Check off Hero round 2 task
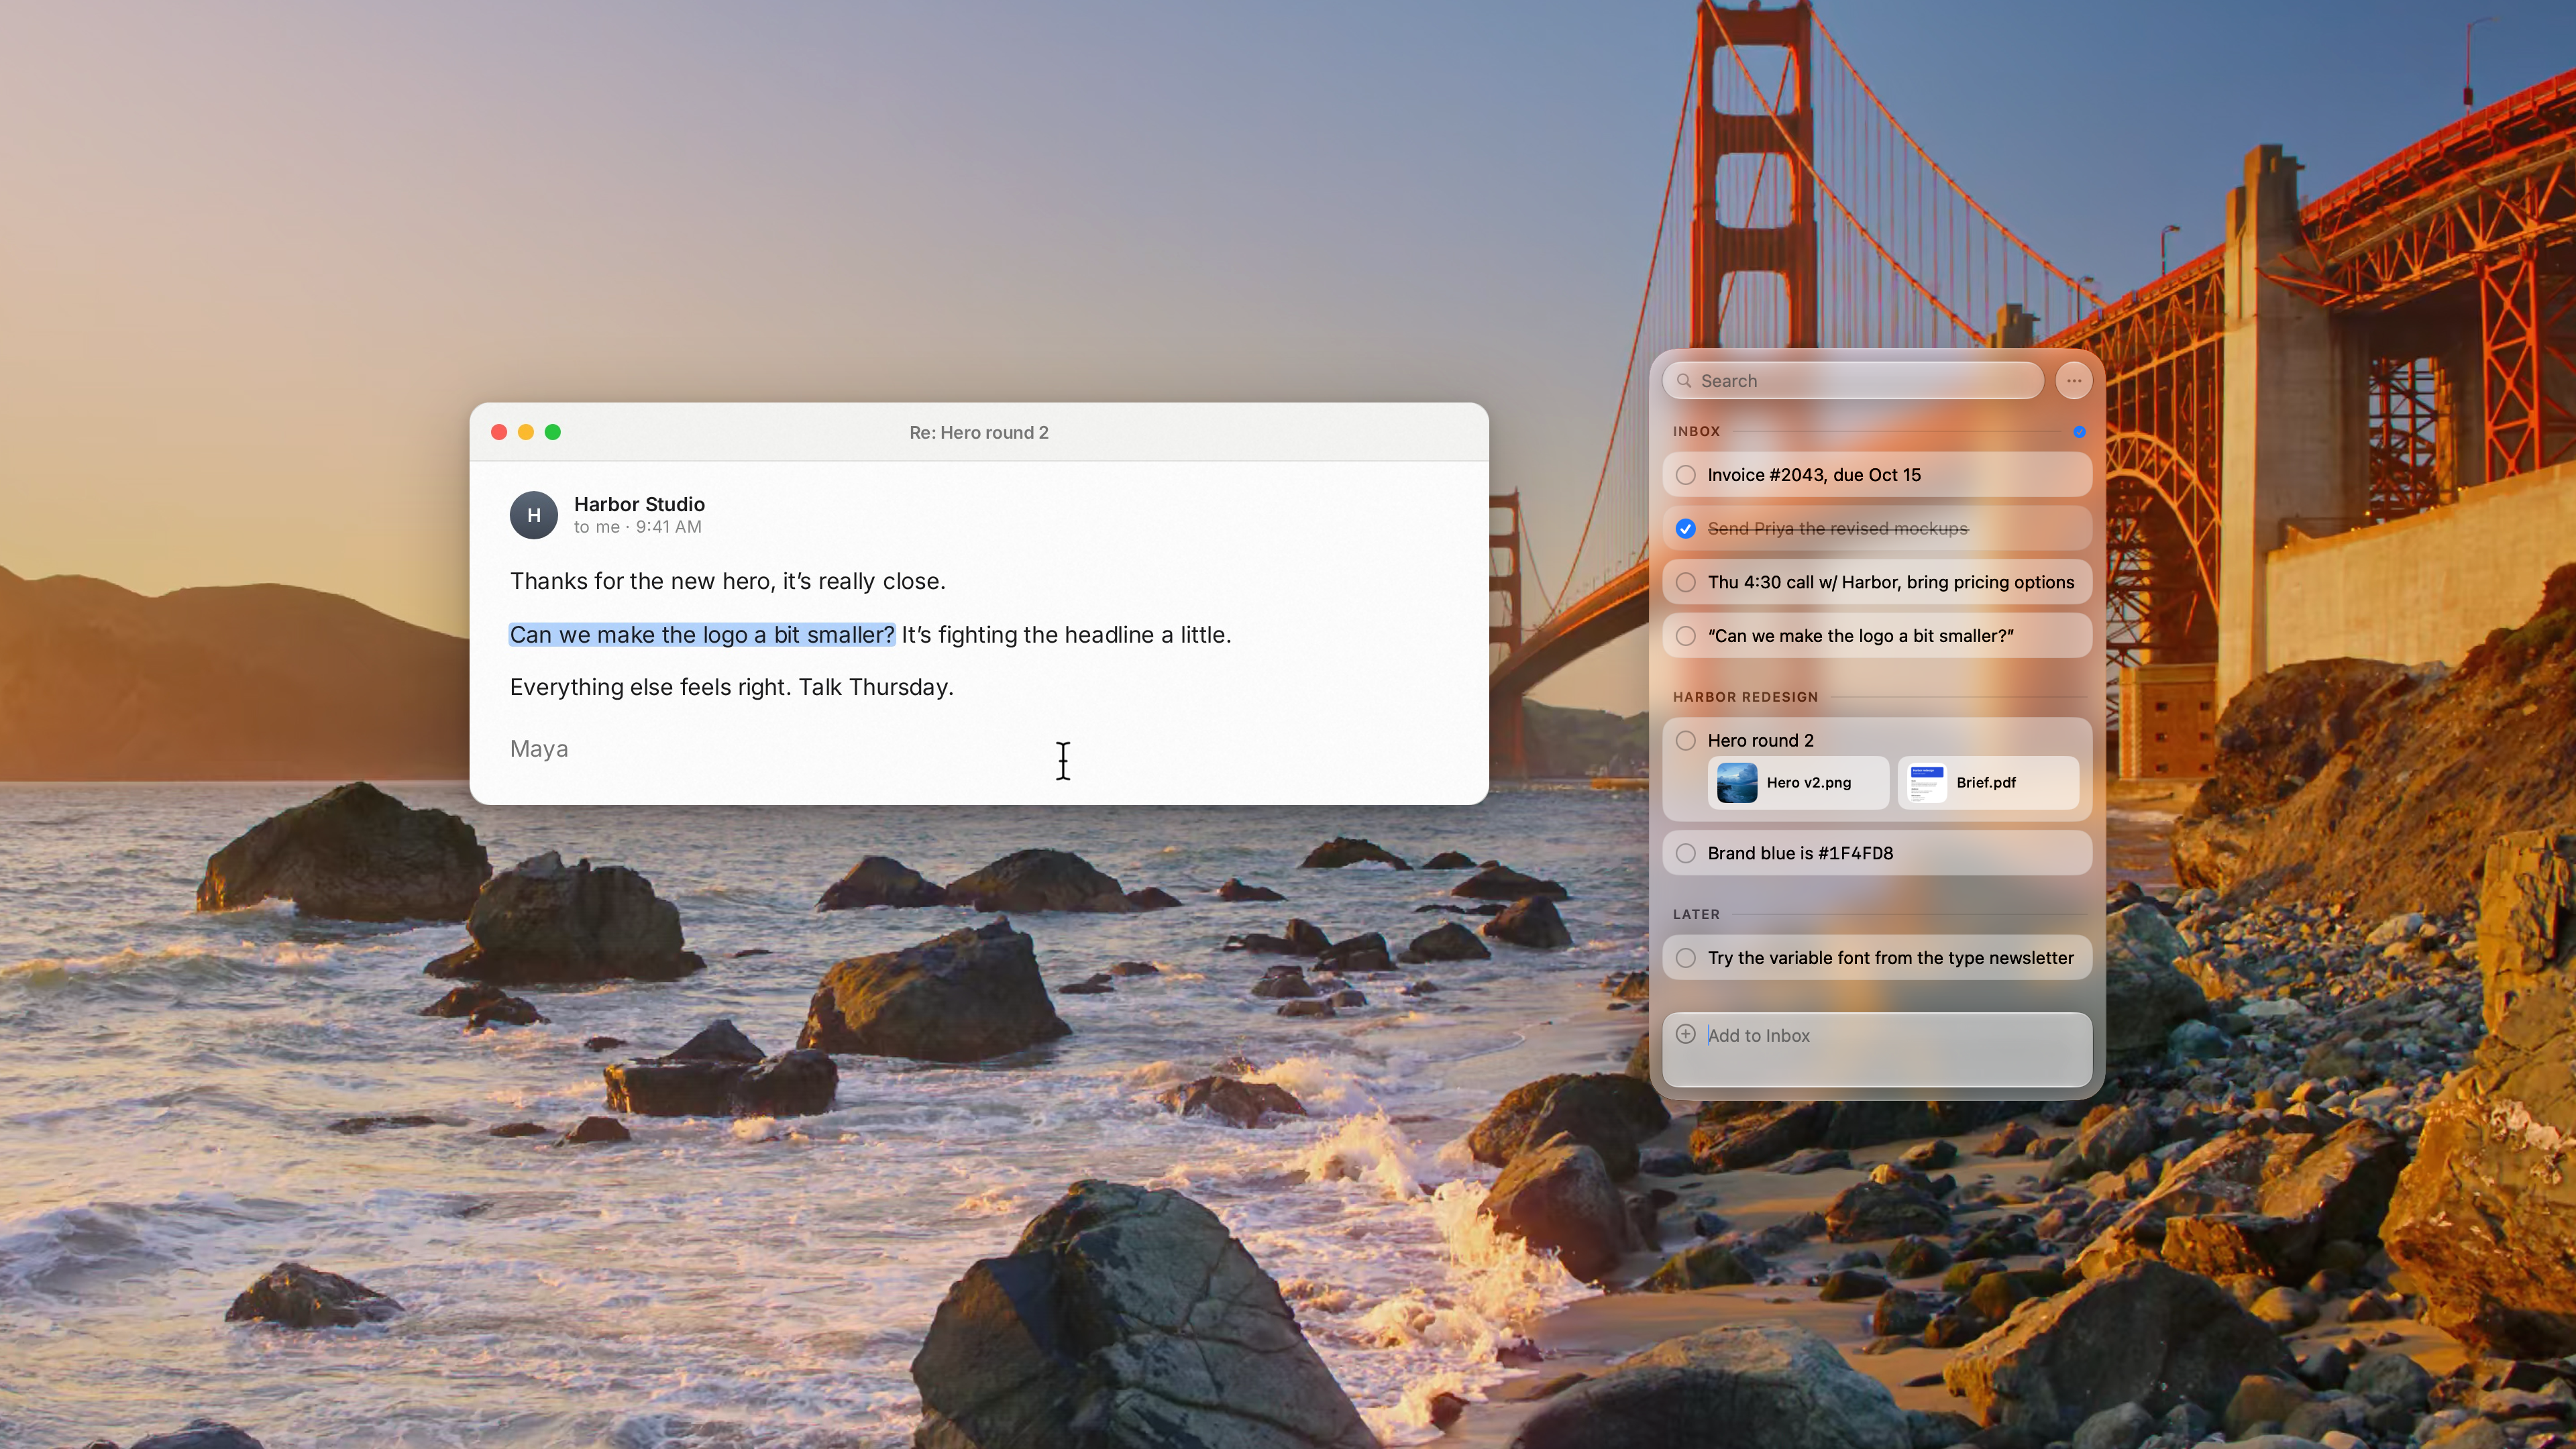The height and width of the screenshot is (1449, 2576). (x=1686, y=740)
